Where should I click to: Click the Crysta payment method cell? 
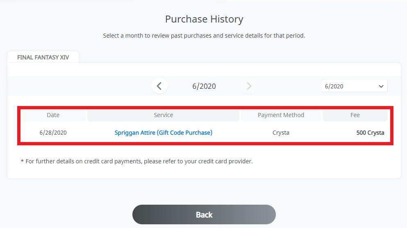pyautogui.click(x=281, y=133)
